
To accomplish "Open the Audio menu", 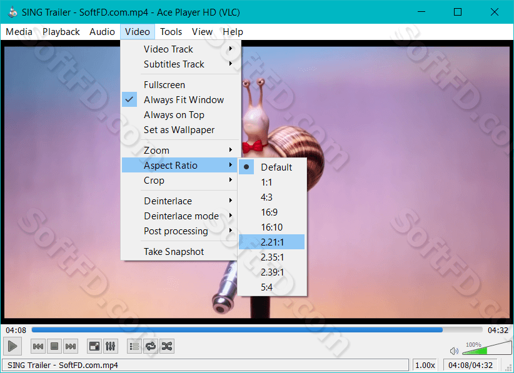I will tap(102, 32).
